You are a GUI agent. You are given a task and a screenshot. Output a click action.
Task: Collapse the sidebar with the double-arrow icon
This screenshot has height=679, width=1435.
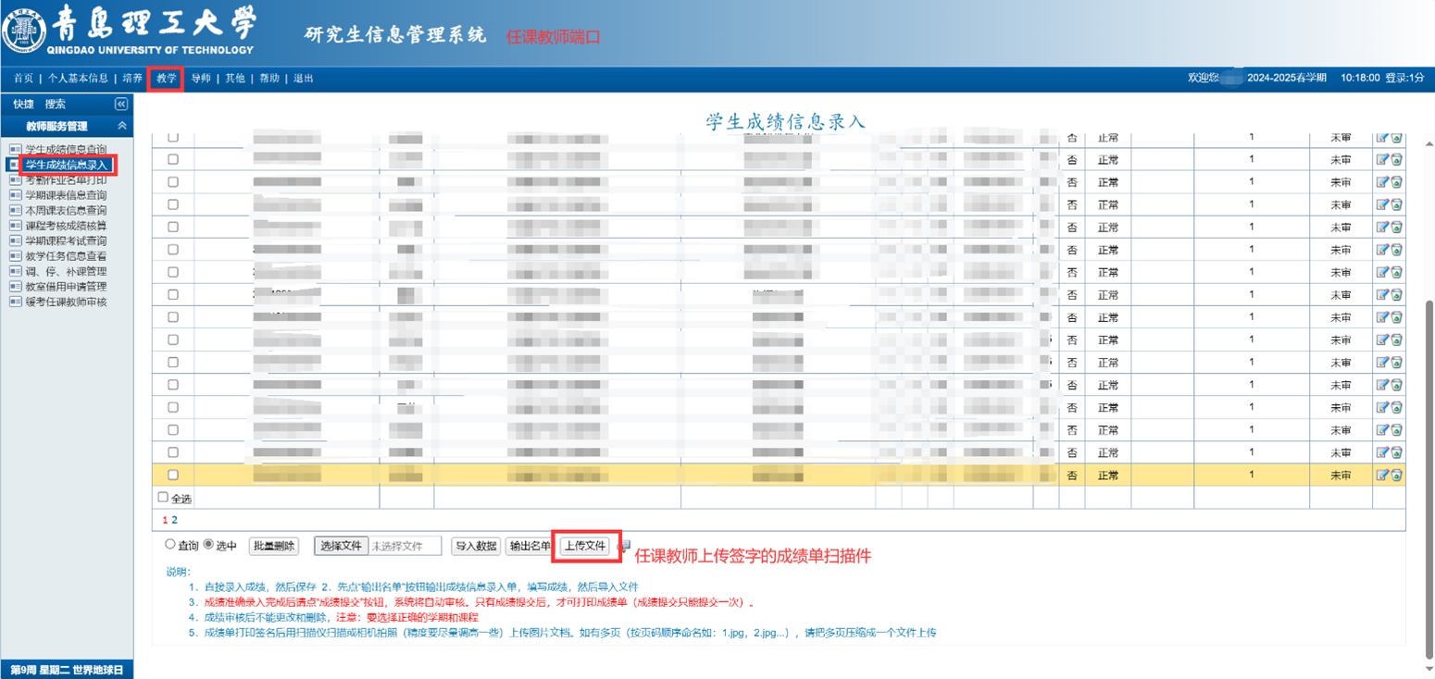pyautogui.click(x=120, y=105)
